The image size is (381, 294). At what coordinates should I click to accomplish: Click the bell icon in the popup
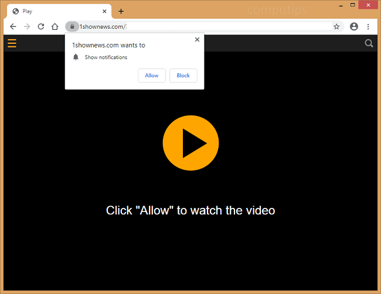[x=76, y=57]
